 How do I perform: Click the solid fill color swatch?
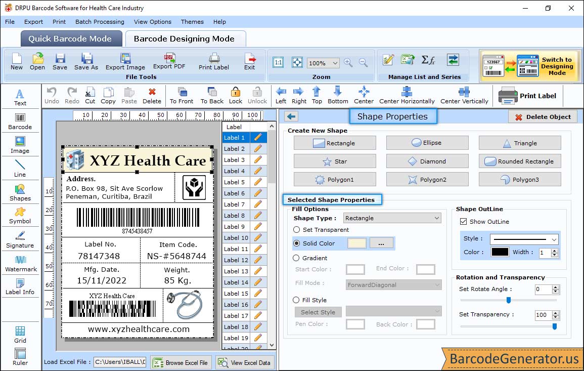click(356, 243)
